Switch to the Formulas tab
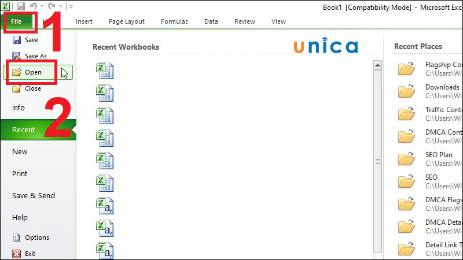This screenshot has height=260, width=463. [x=174, y=21]
